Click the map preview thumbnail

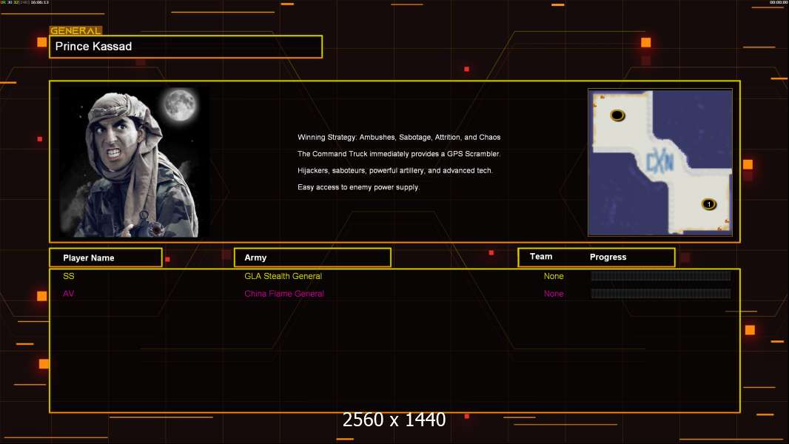point(660,162)
